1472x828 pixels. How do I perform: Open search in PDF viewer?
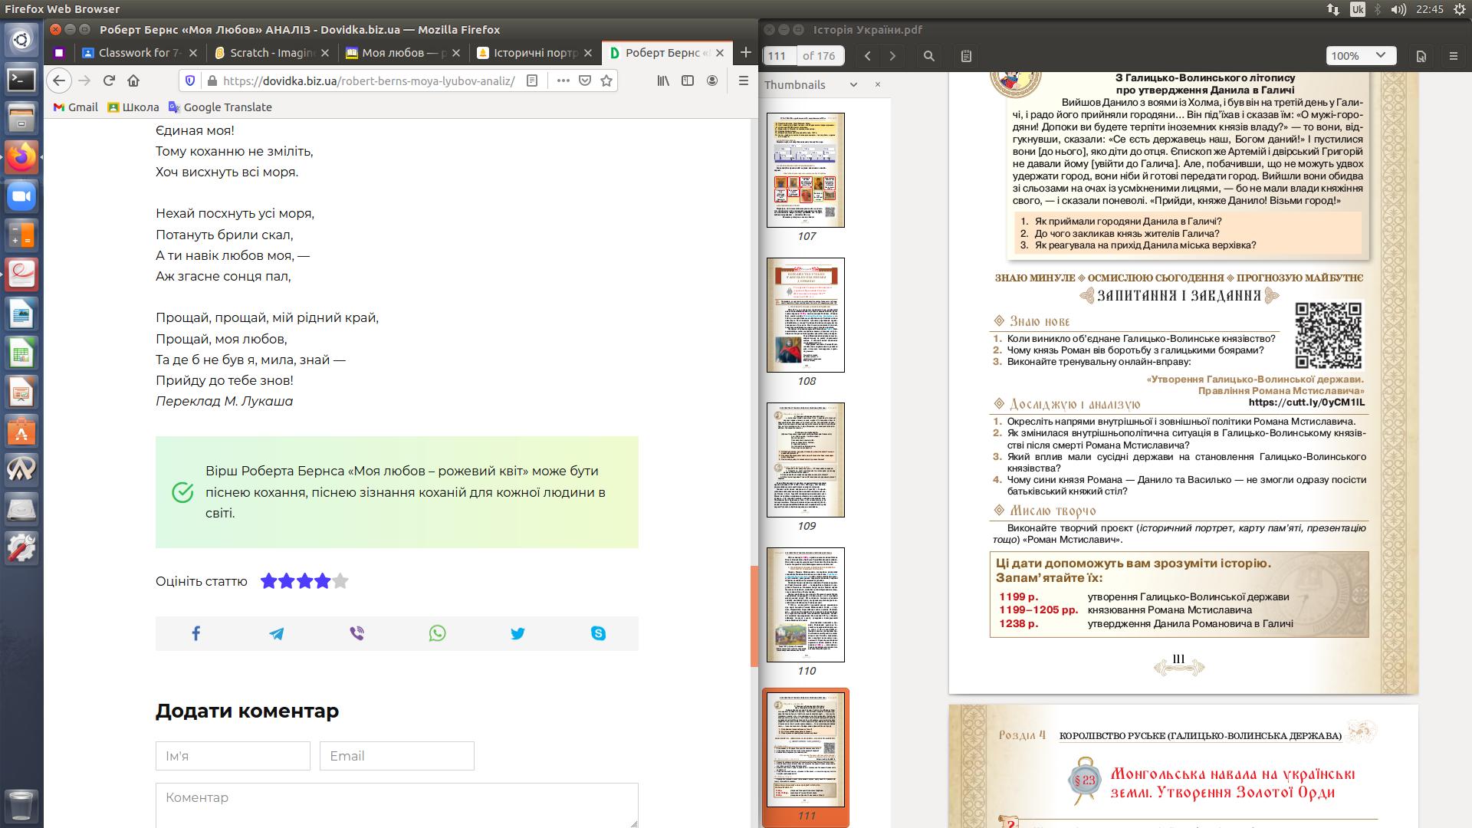pyautogui.click(x=928, y=56)
